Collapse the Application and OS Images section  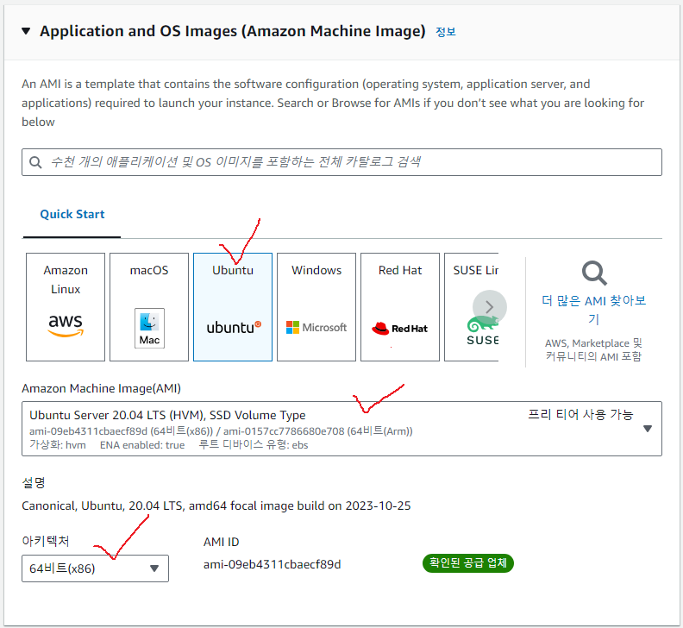click(x=26, y=31)
